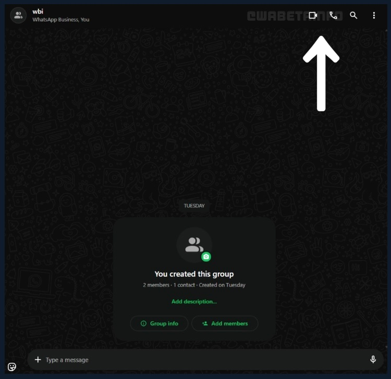Click the green camera icon to set group photo
This screenshot has height=379, width=391.
(206, 256)
